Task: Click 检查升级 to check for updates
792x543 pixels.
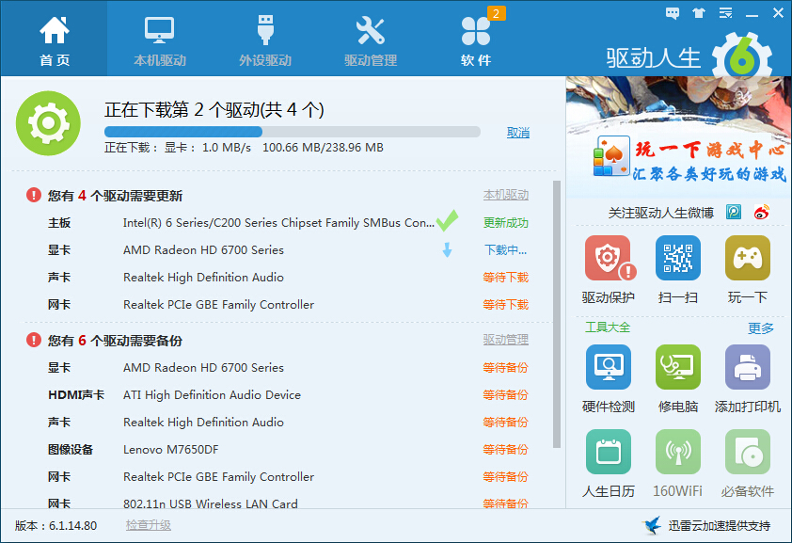Action: point(149,525)
